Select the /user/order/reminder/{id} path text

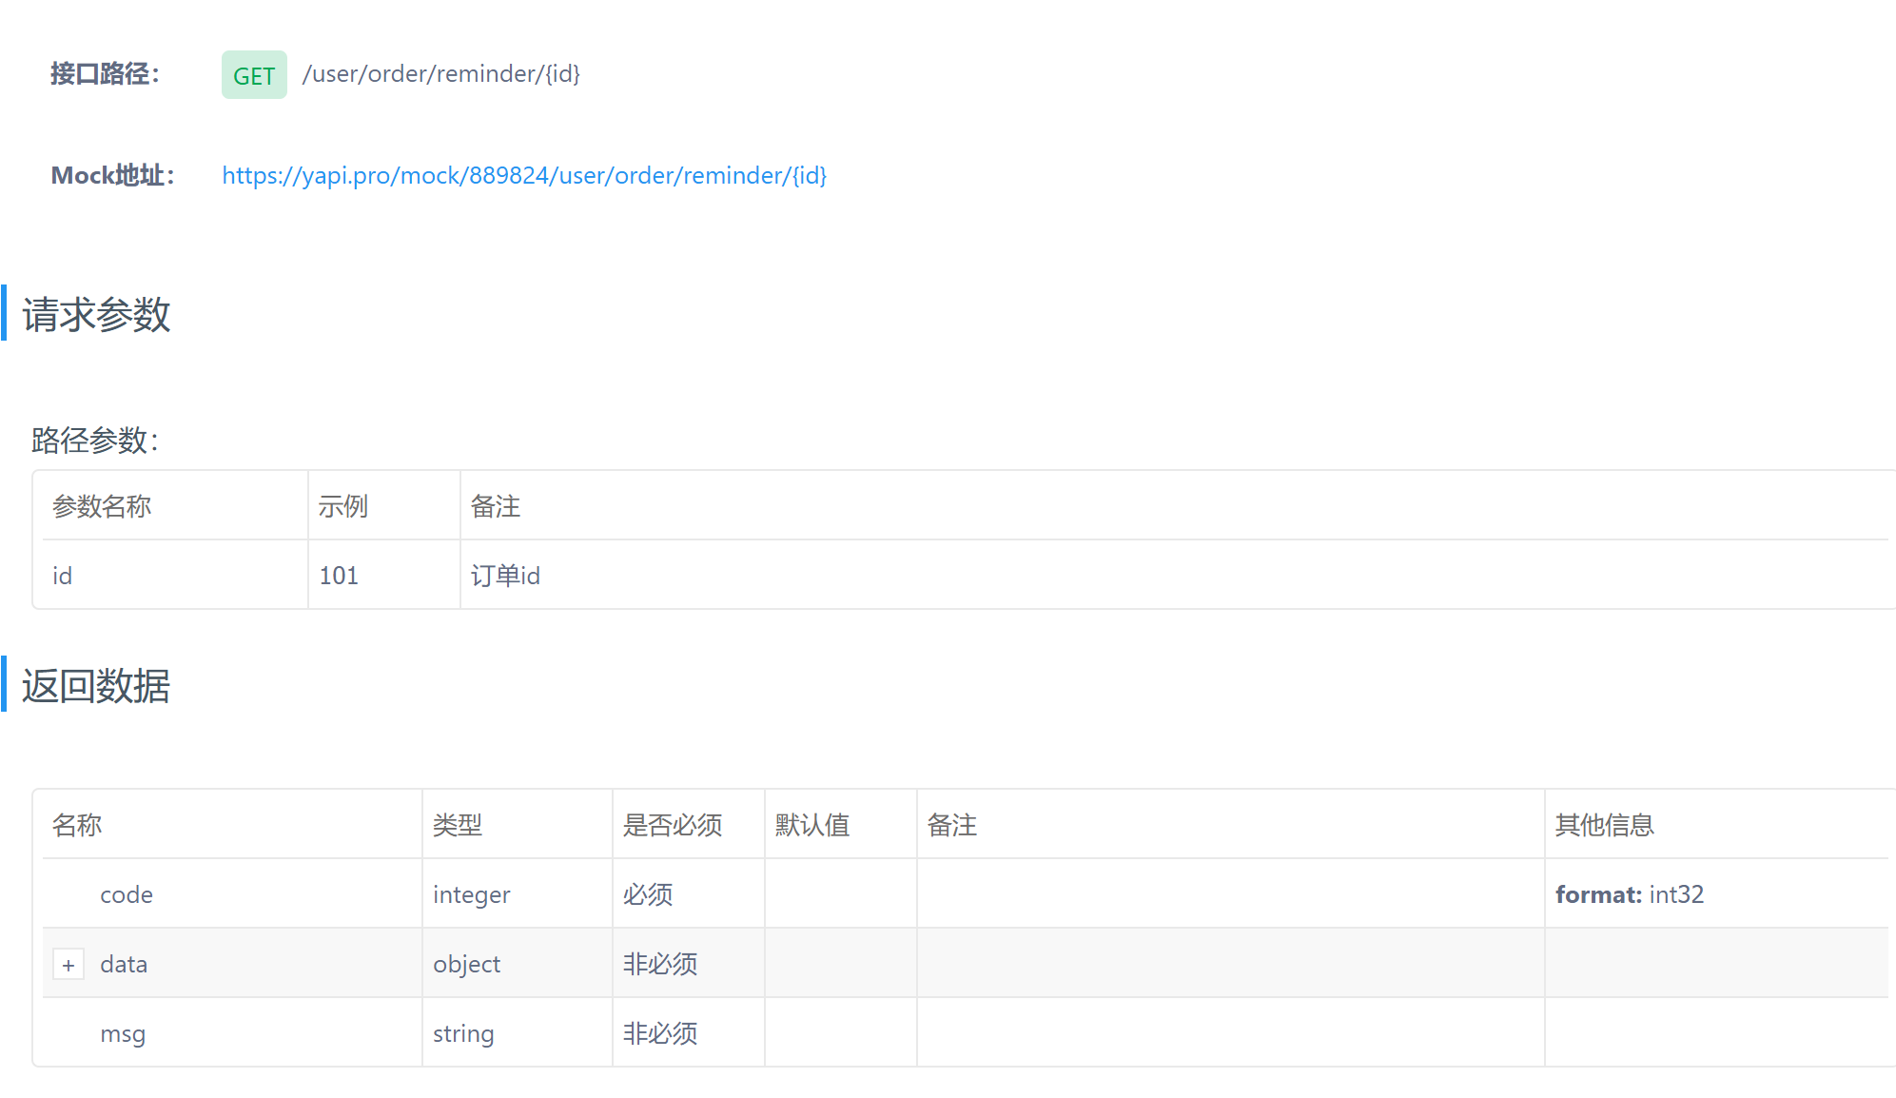[x=441, y=74]
